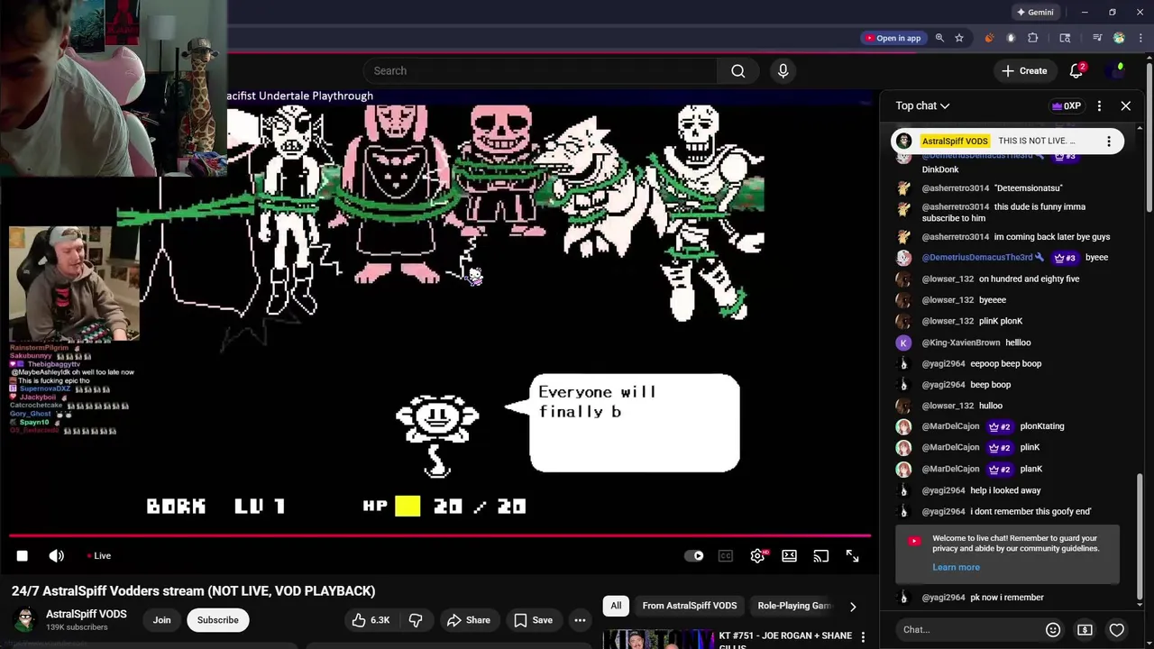Click the search magnifier button
1154x649 pixels.
pyautogui.click(x=738, y=70)
